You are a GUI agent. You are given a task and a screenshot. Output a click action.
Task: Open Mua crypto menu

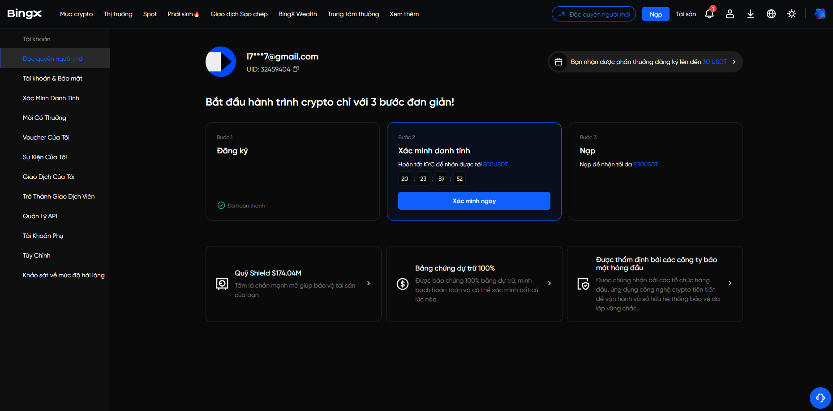pyautogui.click(x=76, y=14)
